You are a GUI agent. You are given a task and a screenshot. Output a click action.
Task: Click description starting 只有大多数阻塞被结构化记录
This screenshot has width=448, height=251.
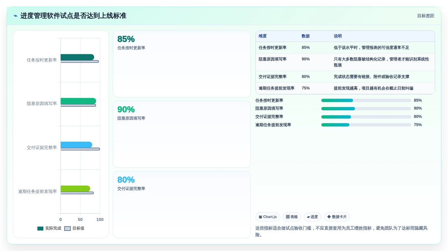point(381,62)
